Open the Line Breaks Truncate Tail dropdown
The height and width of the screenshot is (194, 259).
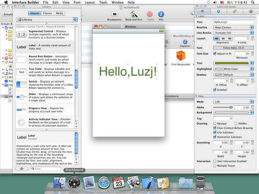click(x=234, y=33)
